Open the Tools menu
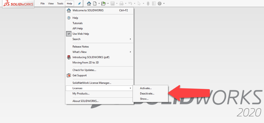 tap(60, 4)
